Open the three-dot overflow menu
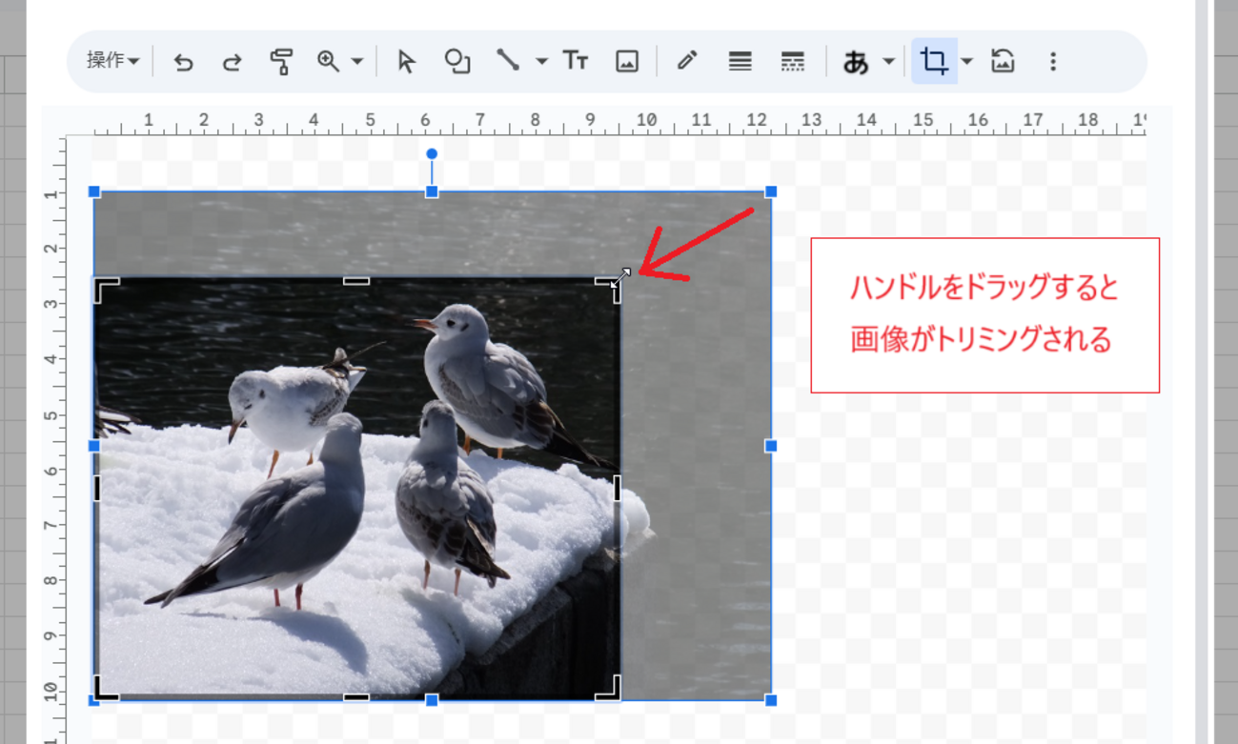 click(1052, 60)
